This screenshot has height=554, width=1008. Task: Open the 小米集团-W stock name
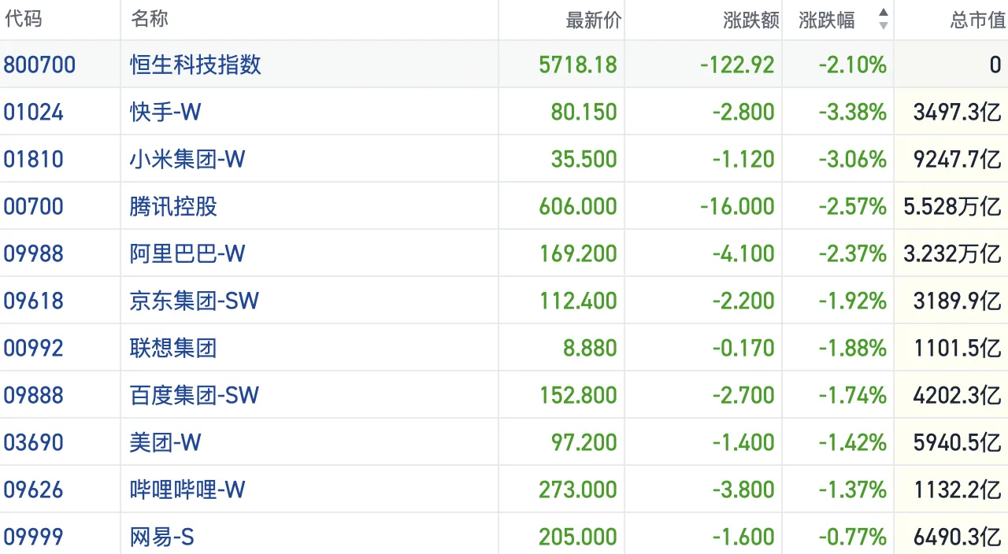pyautogui.click(x=187, y=159)
